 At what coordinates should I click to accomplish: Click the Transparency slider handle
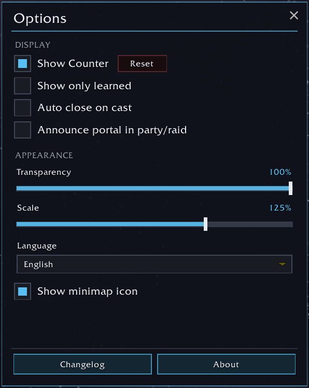[x=291, y=188]
